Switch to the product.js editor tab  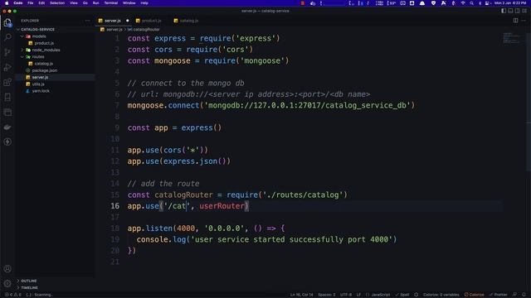click(x=151, y=21)
